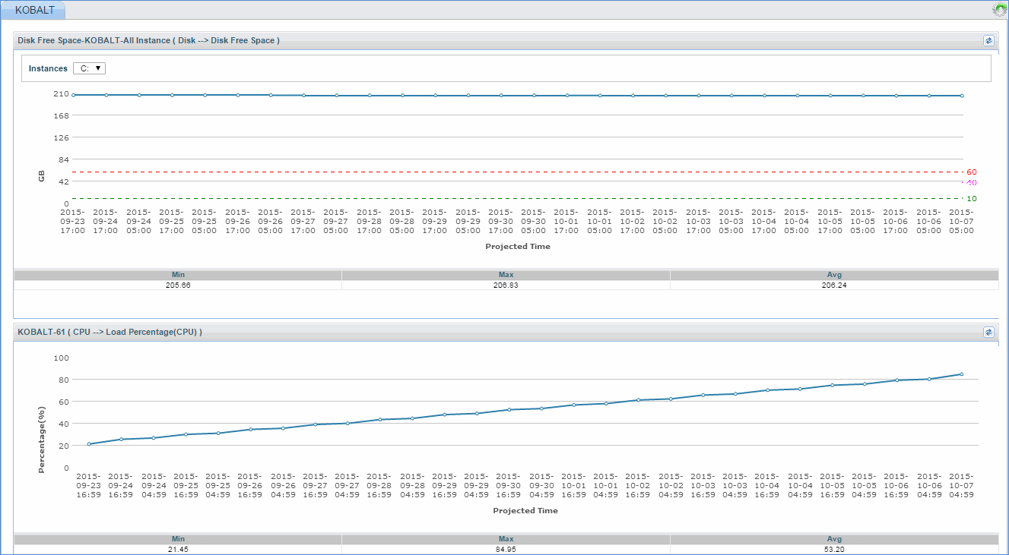This screenshot has height=555, width=1009.
Task: Click last disk data point at 2015-10-07 05:00
Action: (x=961, y=96)
